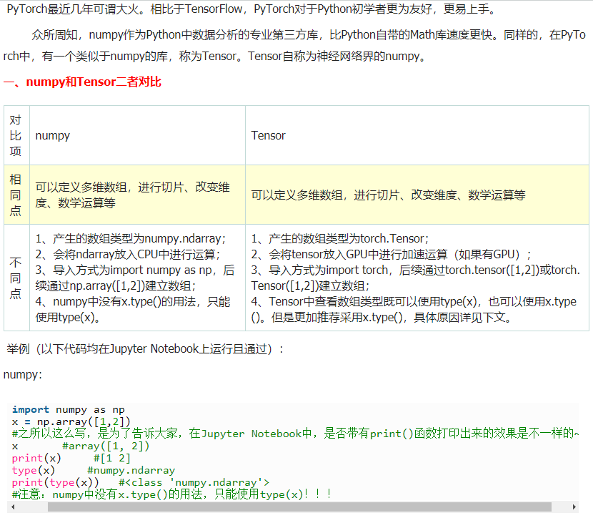Viewport: 593px width, 518px height.
Task: Click code line "import numpy as np"
Action: [x=68, y=410]
